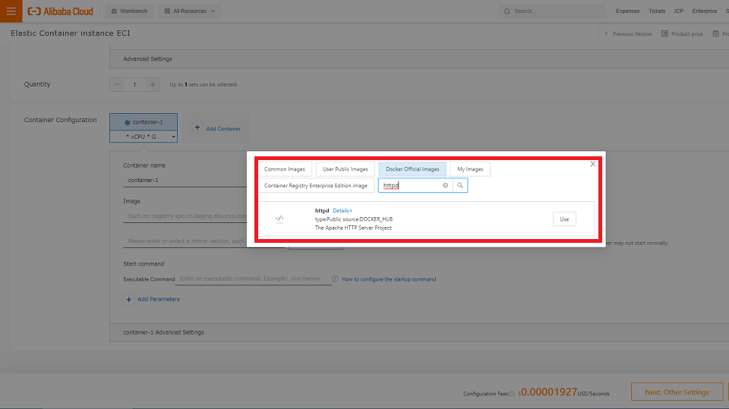Viewport: 729px width, 409px height.
Task: Click the magnifier search icon beside httpd
Action: pyautogui.click(x=460, y=185)
